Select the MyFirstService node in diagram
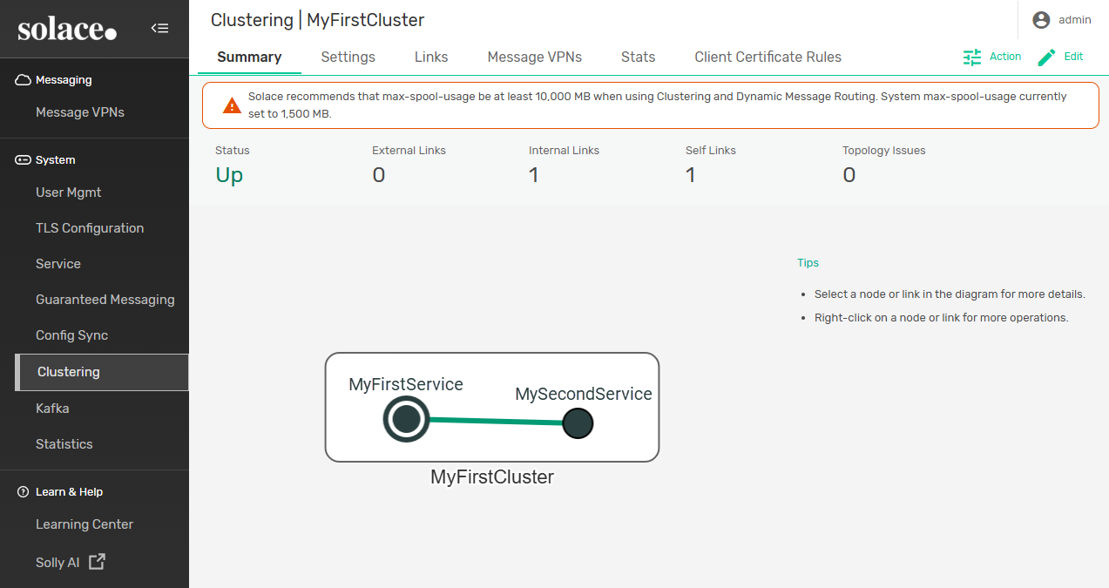1109x588 pixels. click(x=407, y=419)
